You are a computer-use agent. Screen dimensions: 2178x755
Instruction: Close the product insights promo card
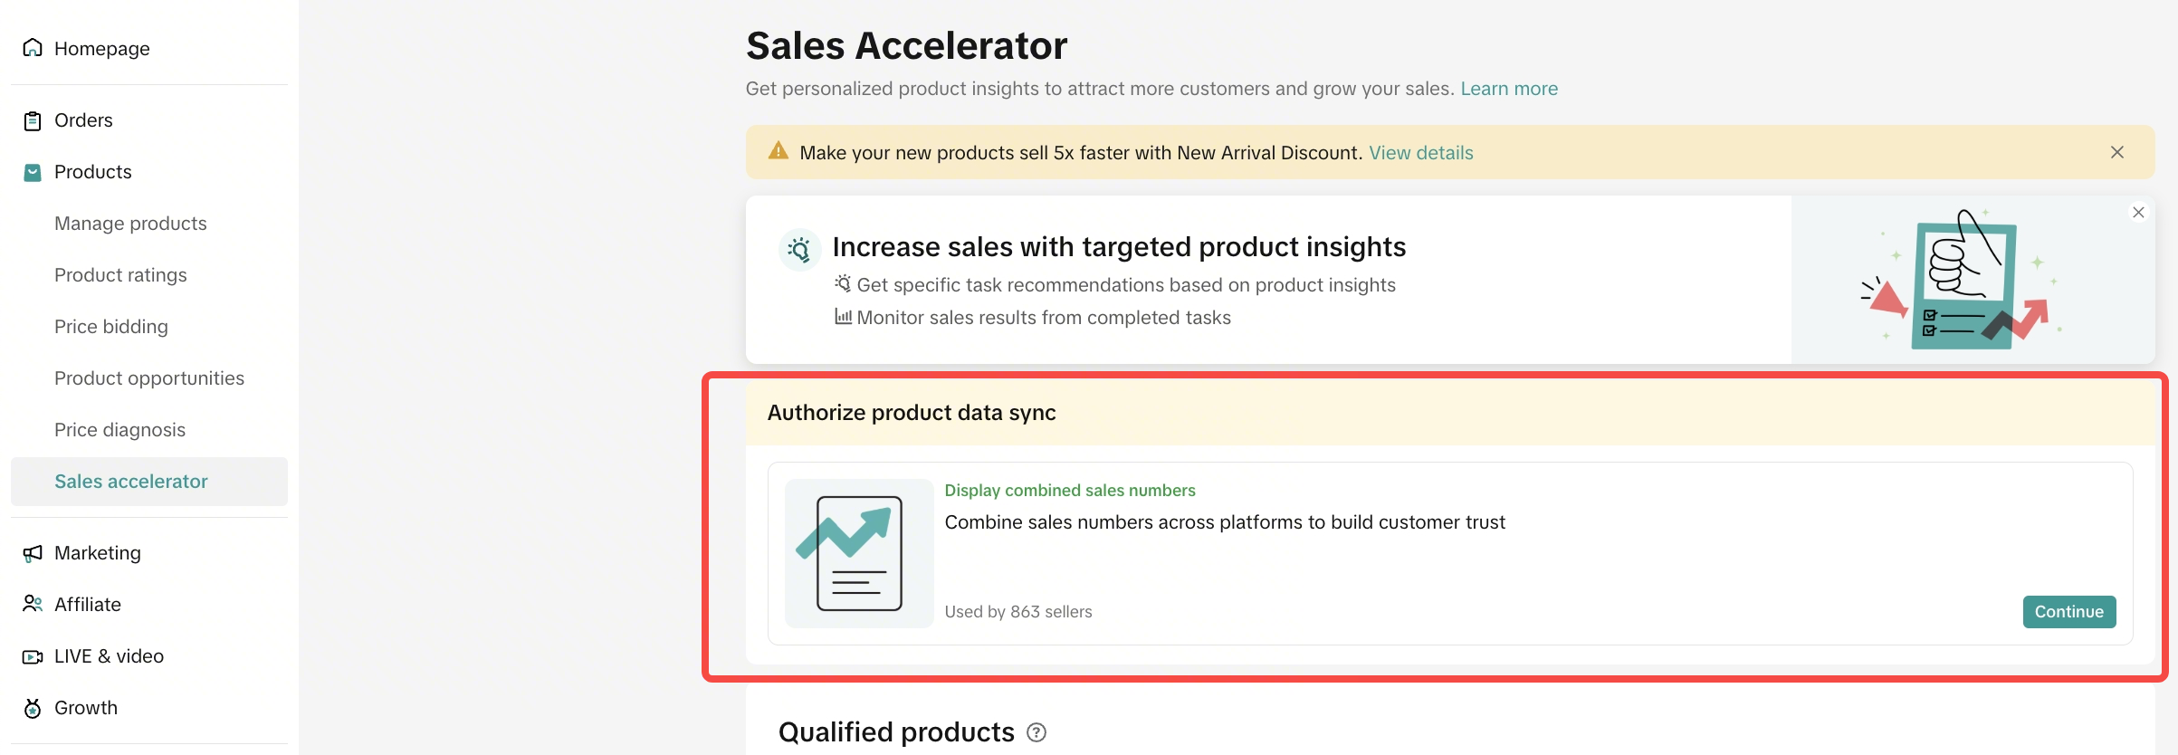(2138, 212)
